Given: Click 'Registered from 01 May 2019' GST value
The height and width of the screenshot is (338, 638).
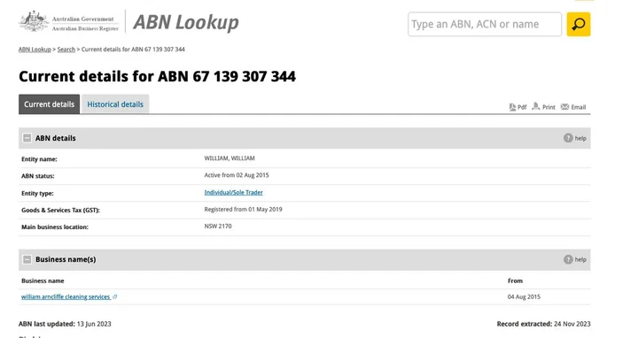Looking at the screenshot, I should pyautogui.click(x=243, y=209).
